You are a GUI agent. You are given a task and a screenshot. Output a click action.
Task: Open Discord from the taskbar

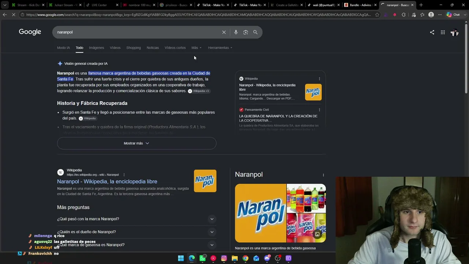point(267,258)
